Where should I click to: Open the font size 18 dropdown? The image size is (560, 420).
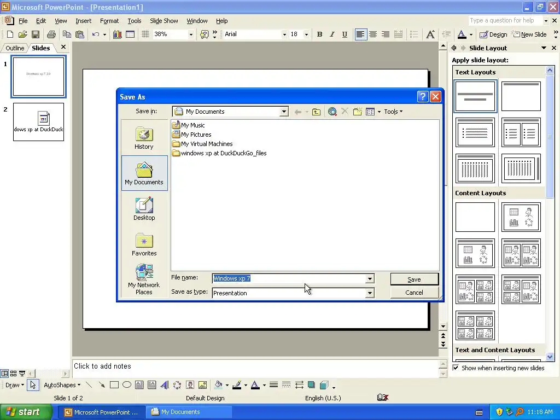pos(306,34)
